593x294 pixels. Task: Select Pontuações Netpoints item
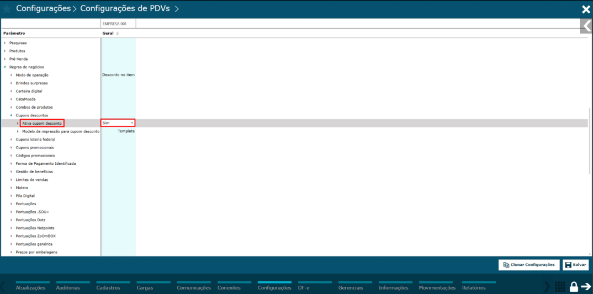35,228
